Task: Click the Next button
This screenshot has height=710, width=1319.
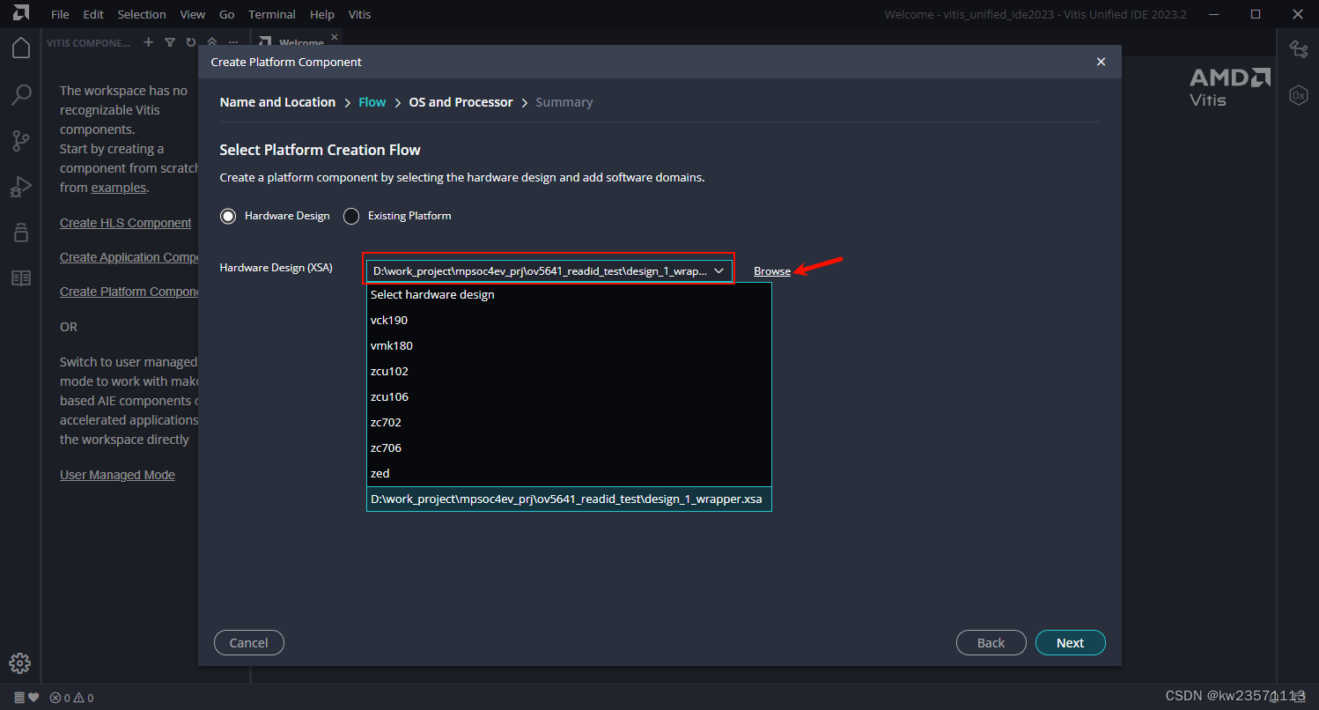Action: (x=1070, y=643)
